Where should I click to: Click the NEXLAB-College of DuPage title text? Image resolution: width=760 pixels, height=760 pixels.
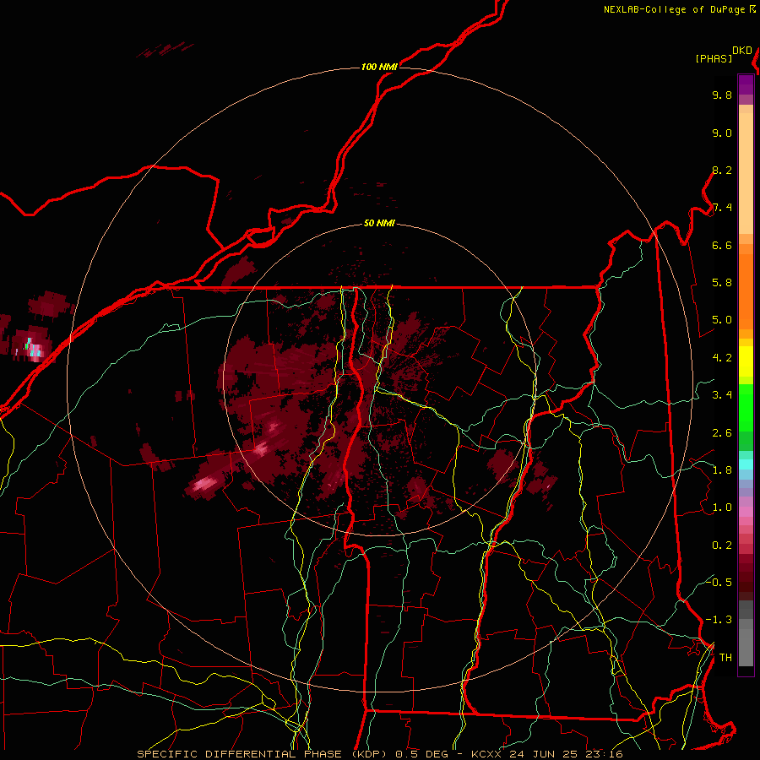pos(675,9)
